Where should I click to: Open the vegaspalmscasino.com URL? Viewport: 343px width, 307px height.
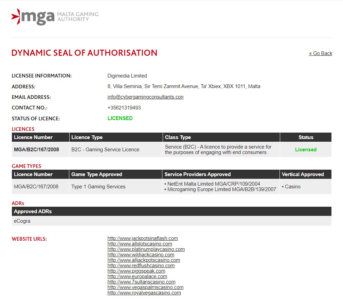tap(145, 287)
